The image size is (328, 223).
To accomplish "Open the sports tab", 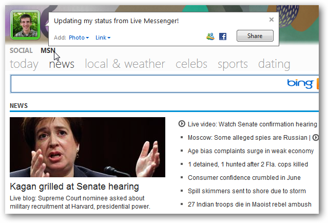I will point(233,65).
